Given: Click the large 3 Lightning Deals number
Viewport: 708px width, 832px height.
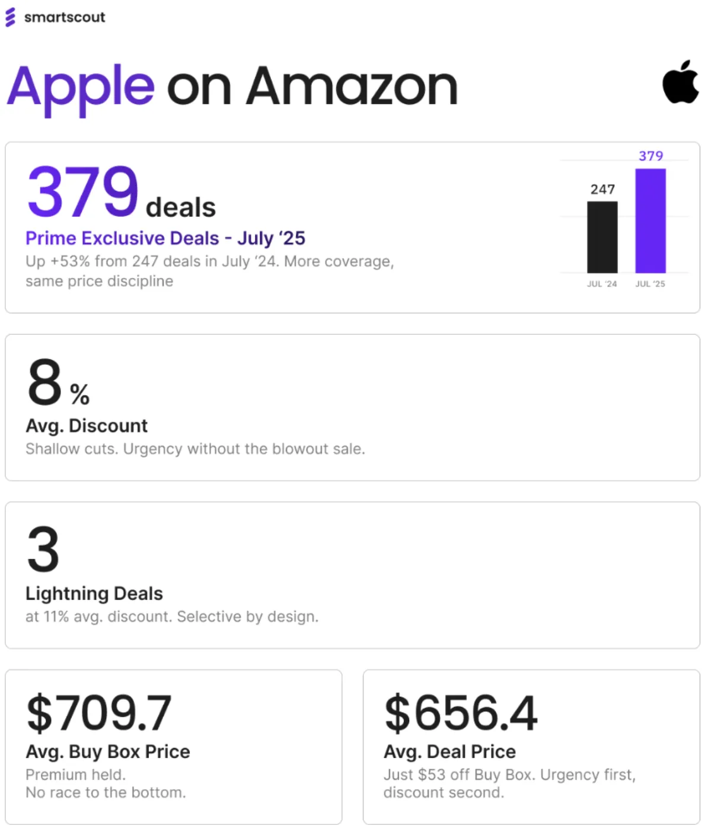Looking at the screenshot, I should coord(43,550).
